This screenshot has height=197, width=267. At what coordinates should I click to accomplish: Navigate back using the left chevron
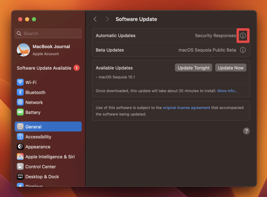(x=95, y=19)
